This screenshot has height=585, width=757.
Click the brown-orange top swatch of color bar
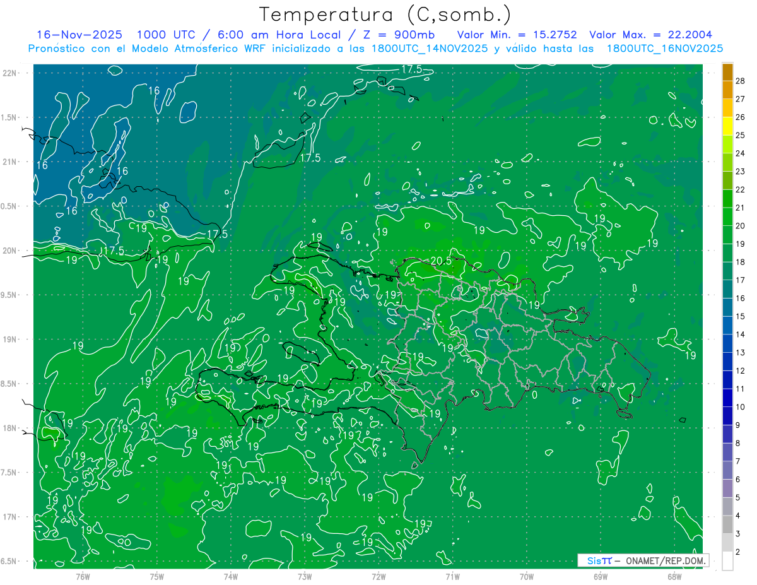tap(727, 72)
